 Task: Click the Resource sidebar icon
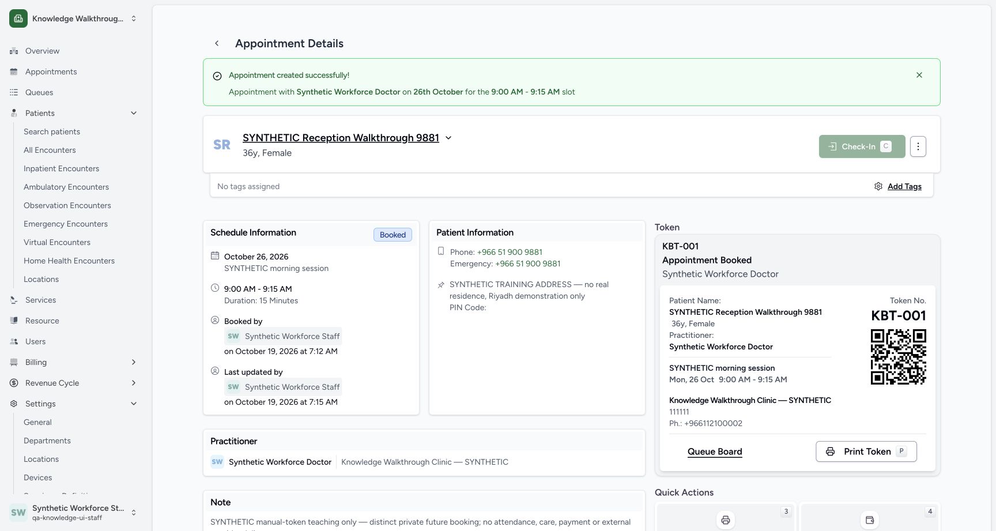(14, 321)
